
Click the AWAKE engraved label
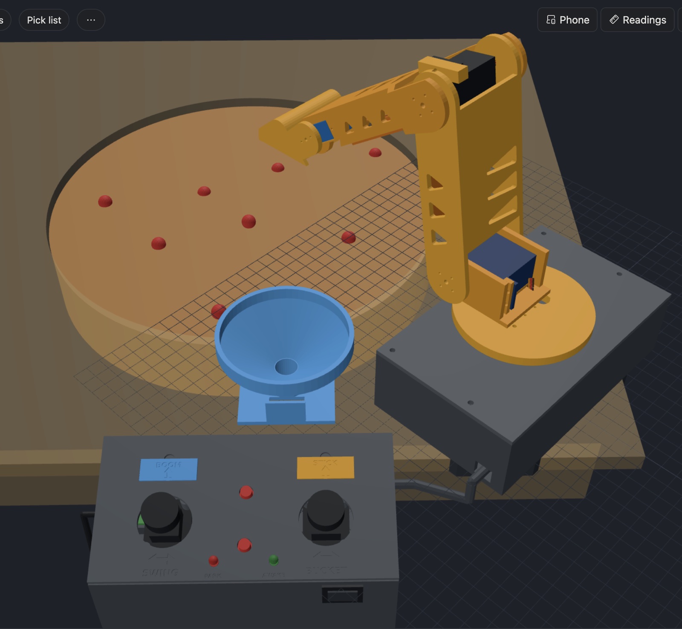[x=274, y=575]
